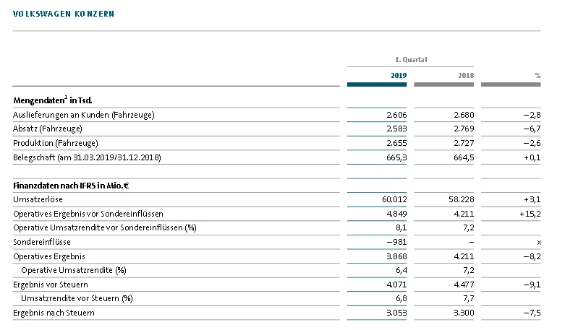Click the value "3.868" in Operatives Ergebnis row
This screenshot has width=578, height=330.
[396, 256]
